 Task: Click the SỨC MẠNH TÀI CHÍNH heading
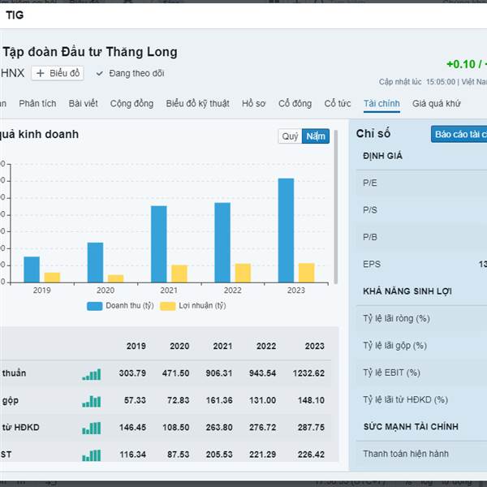click(411, 427)
